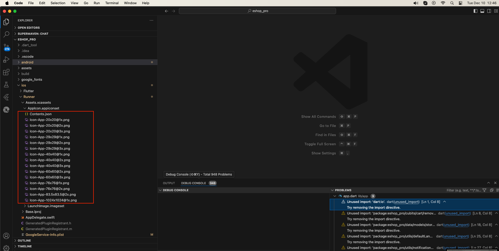
Task: Select the Unused import 'dart:io' problem
Action: (x=415, y=205)
